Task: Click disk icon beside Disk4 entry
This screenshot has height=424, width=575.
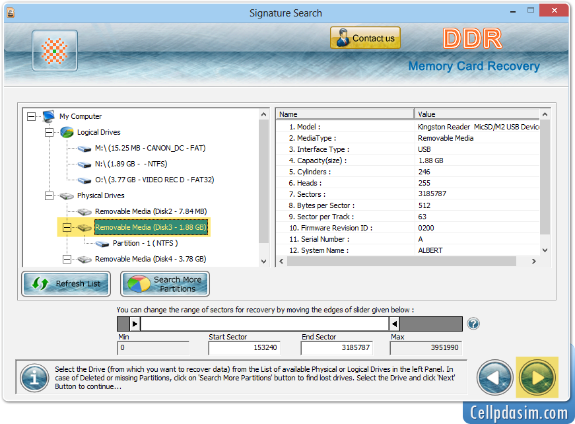Action: 85,260
